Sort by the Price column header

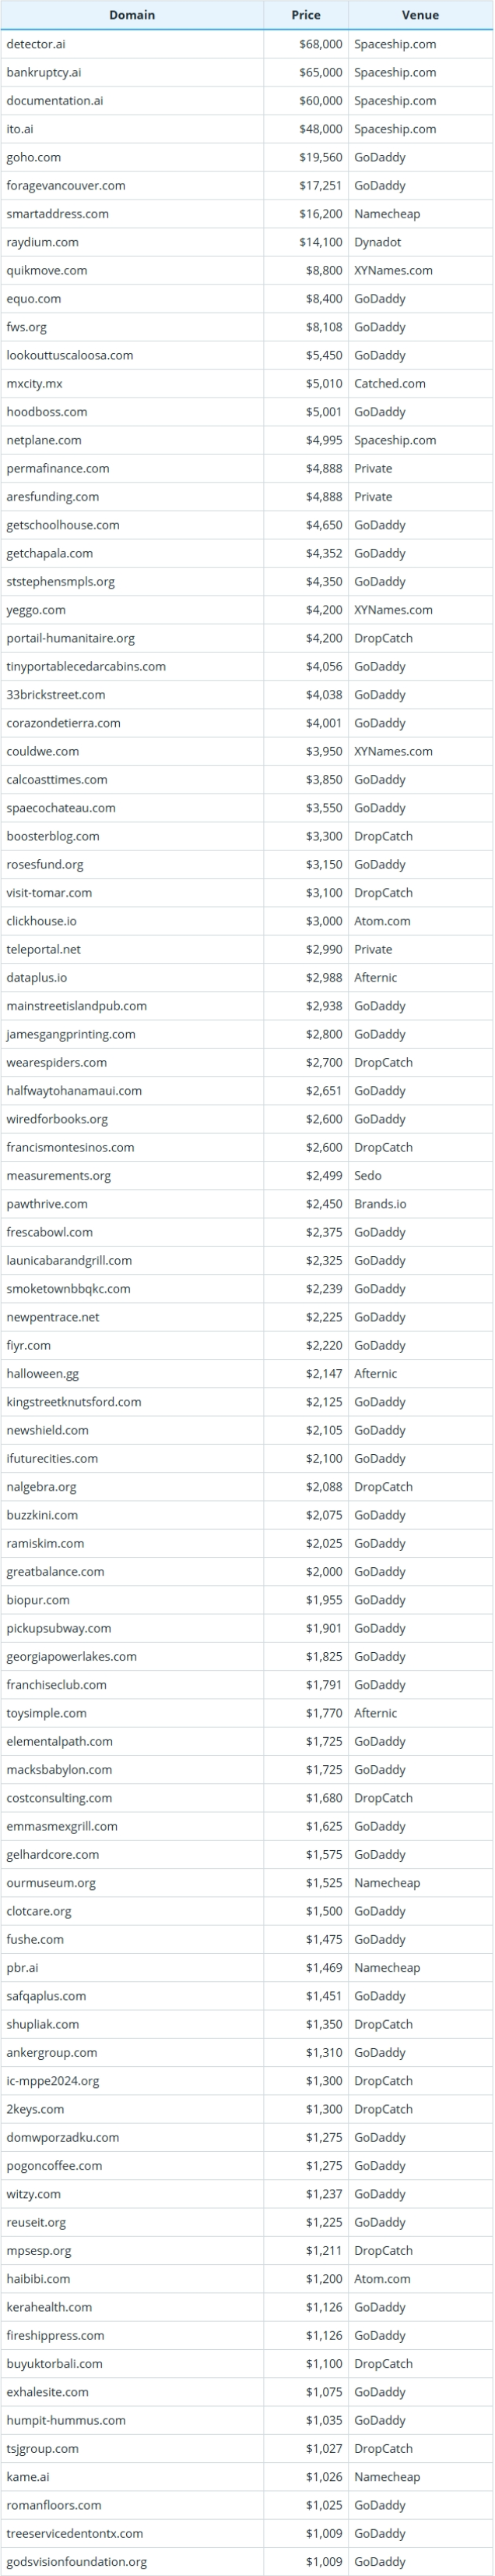point(305,15)
